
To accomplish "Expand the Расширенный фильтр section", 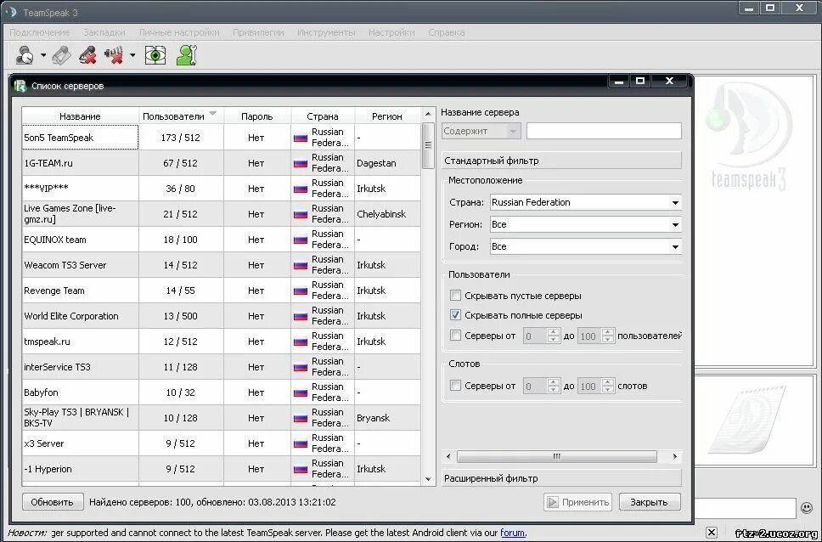I will (561, 478).
